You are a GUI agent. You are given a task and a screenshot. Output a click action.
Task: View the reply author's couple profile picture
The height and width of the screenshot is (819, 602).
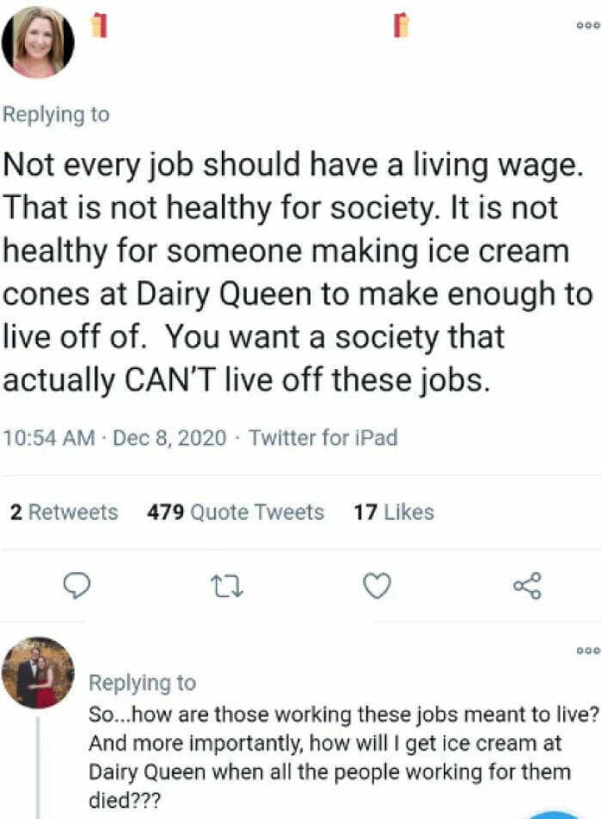tap(37, 673)
